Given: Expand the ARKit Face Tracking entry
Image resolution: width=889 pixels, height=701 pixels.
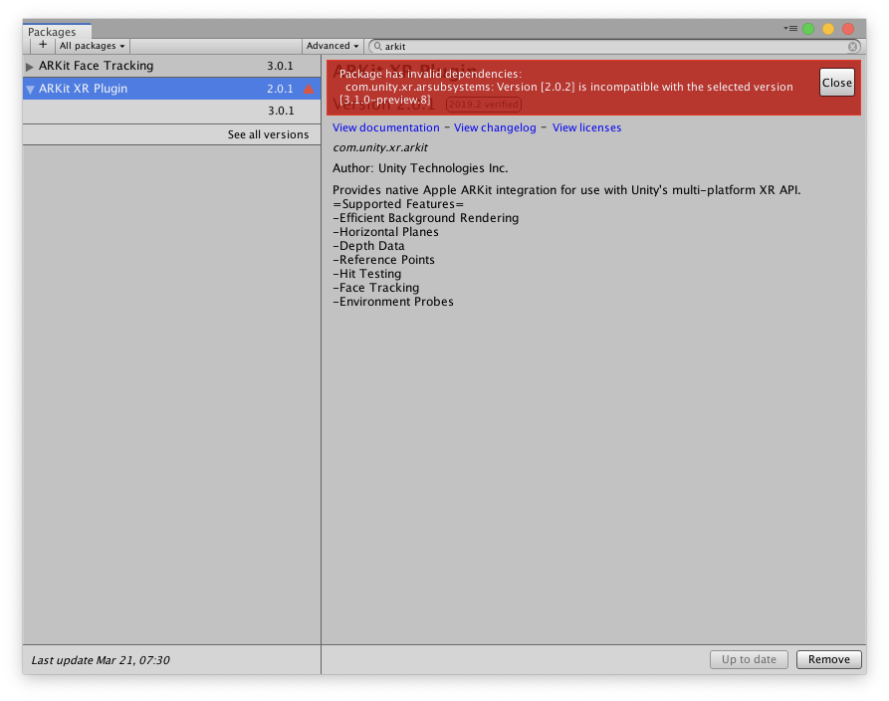Looking at the screenshot, I should tap(30, 67).
